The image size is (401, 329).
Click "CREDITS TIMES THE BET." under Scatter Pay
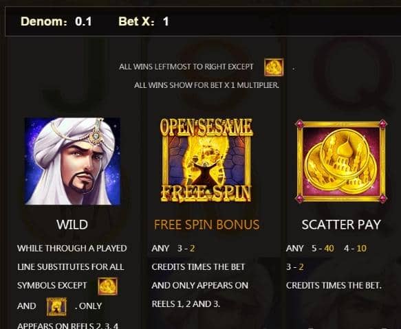pyautogui.click(x=334, y=286)
